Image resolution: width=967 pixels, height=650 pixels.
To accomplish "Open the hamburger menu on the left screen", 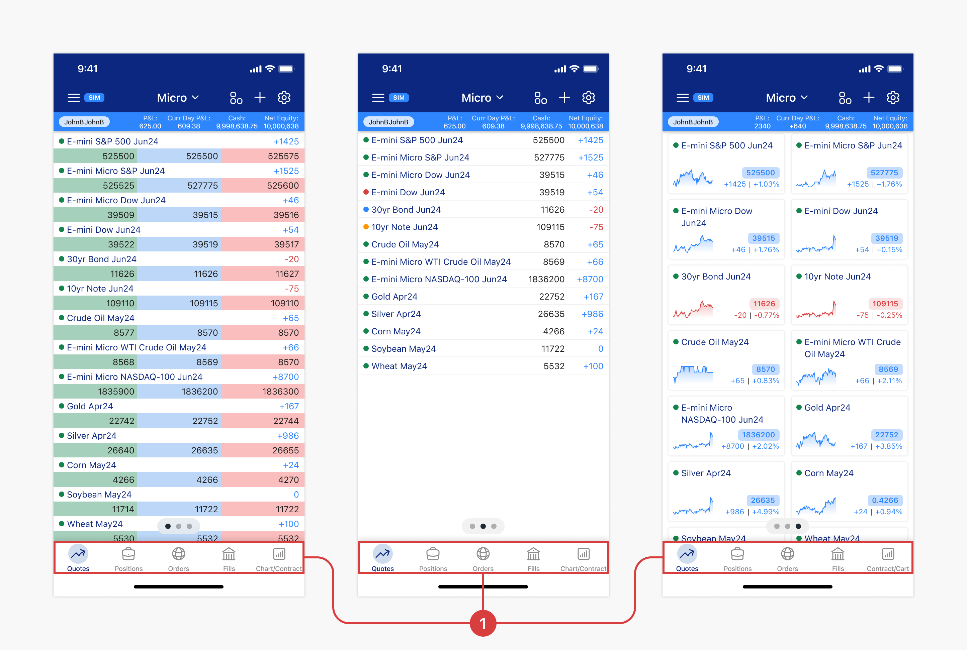I will pos(74,97).
